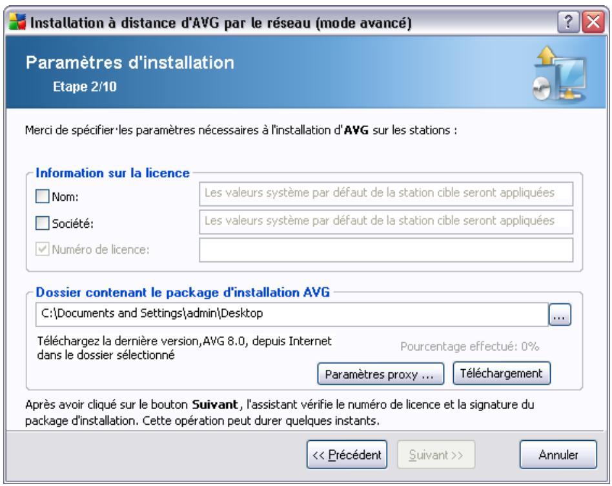Click the computer installation wizard icon
The width and height of the screenshot is (612, 486).
(x=559, y=74)
